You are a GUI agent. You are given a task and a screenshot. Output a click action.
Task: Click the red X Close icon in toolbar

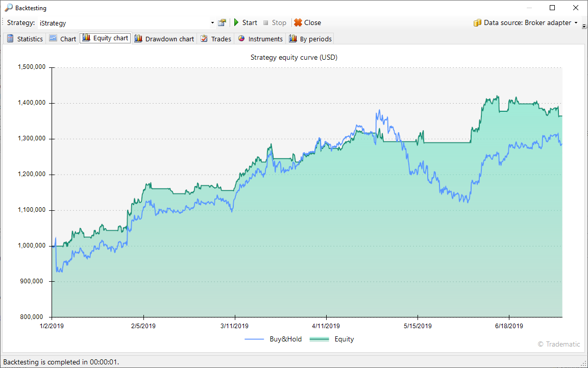(x=298, y=22)
